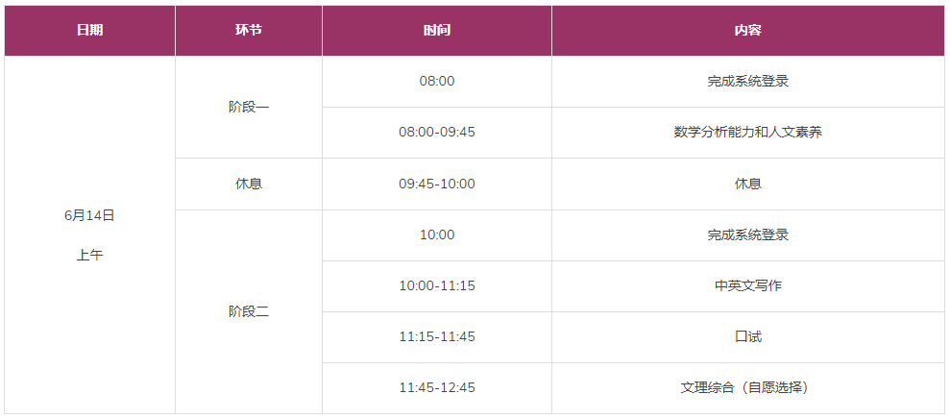Click the 数学分析能力和人文素养 content cell
The image size is (950, 419).
[x=747, y=132]
